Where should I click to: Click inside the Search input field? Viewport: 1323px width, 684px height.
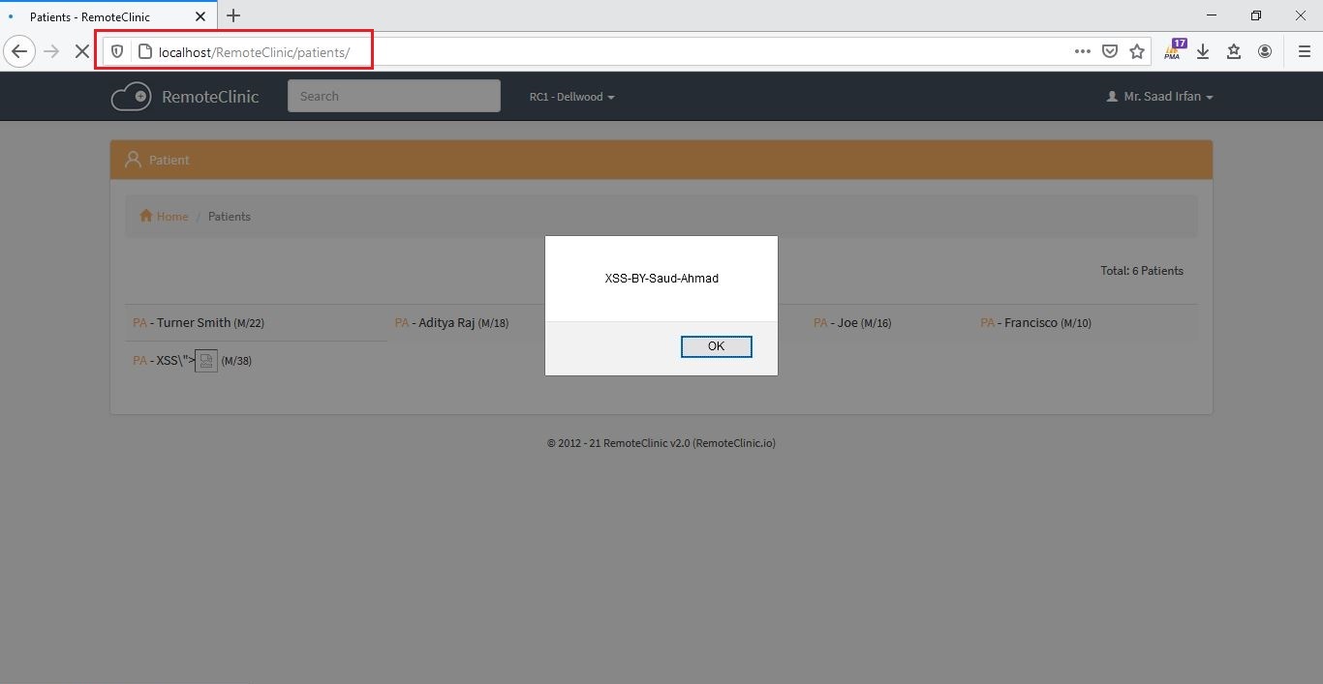[393, 96]
